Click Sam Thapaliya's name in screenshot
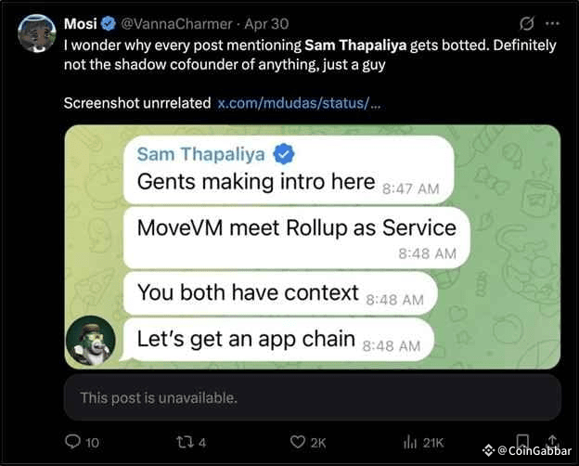The width and height of the screenshot is (579, 466). coord(200,154)
